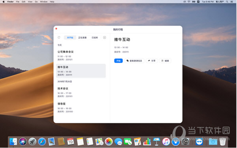Click the blue 开始 start button
Screen dimensions: 237x148
tap(118, 61)
